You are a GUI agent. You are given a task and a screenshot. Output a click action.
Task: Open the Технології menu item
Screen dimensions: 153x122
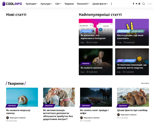(x=83, y=4)
